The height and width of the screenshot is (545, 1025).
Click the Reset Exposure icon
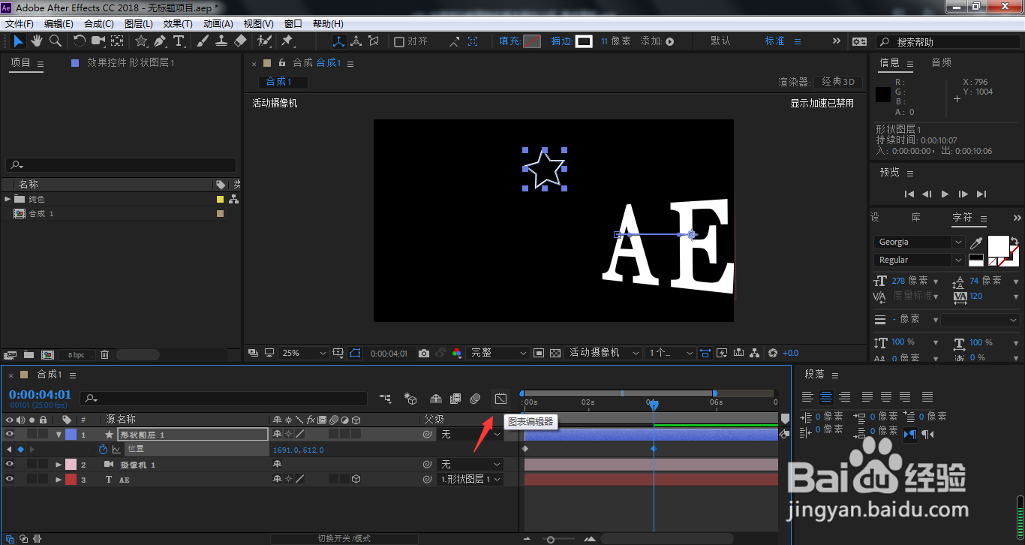pyautogui.click(x=773, y=353)
